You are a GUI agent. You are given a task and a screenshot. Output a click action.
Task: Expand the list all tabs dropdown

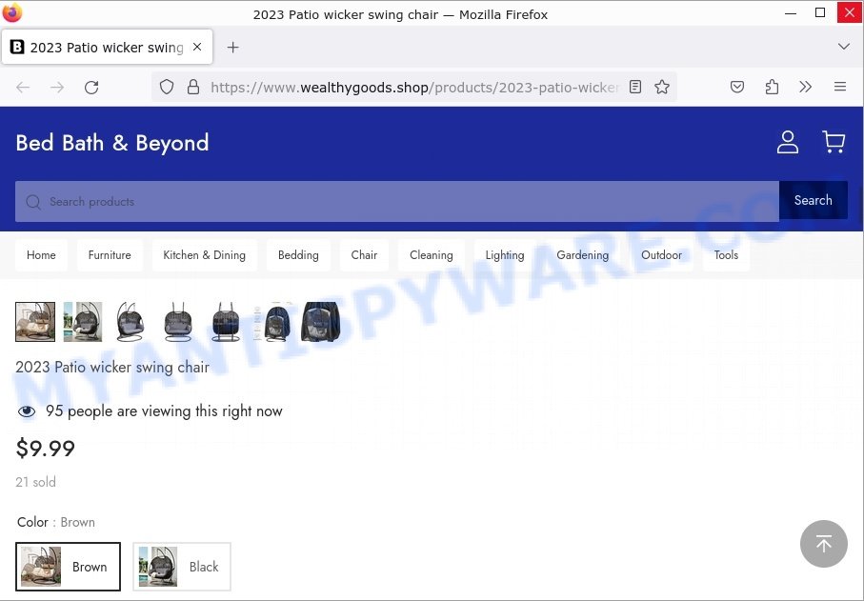point(844,47)
